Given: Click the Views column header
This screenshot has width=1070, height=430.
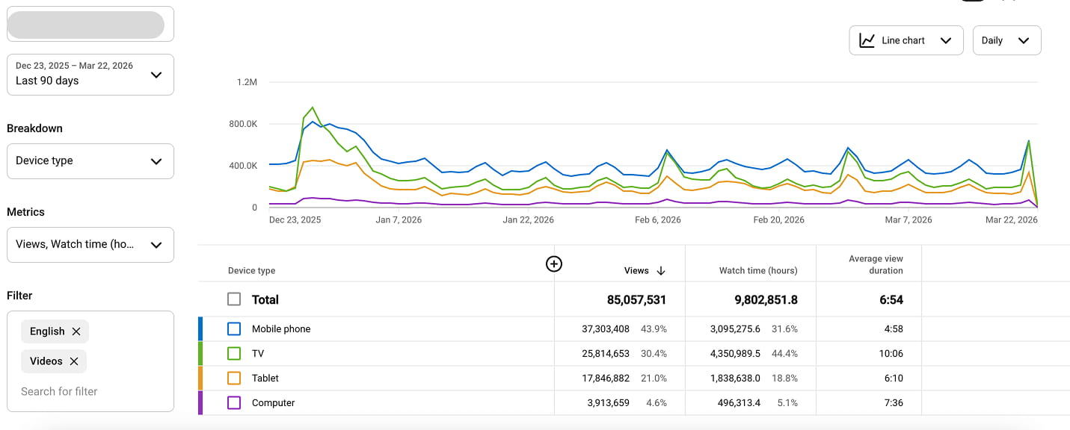Looking at the screenshot, I should tap(636, 270).
